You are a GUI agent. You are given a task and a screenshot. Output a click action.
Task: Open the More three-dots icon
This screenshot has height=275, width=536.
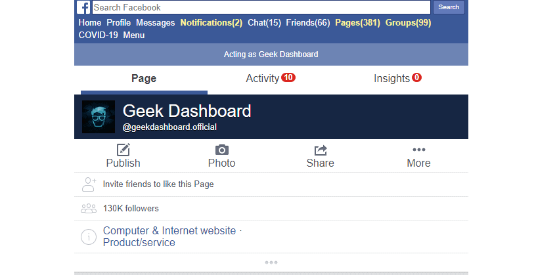(419, 150)
